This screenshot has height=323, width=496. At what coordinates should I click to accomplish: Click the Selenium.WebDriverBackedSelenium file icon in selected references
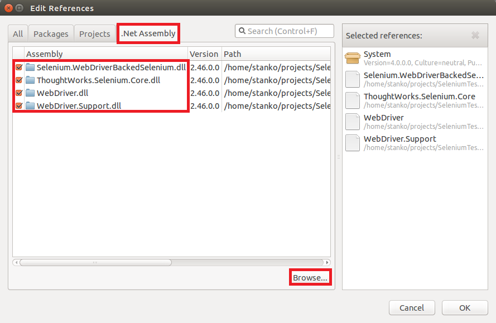353,79
